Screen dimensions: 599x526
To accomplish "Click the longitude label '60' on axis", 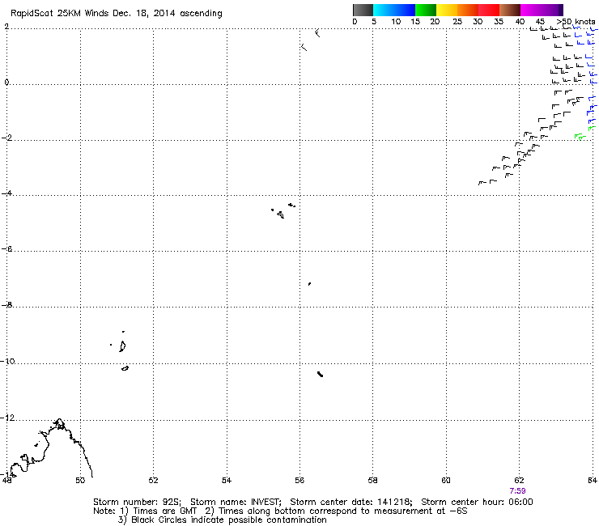I will tap(446, 480).
